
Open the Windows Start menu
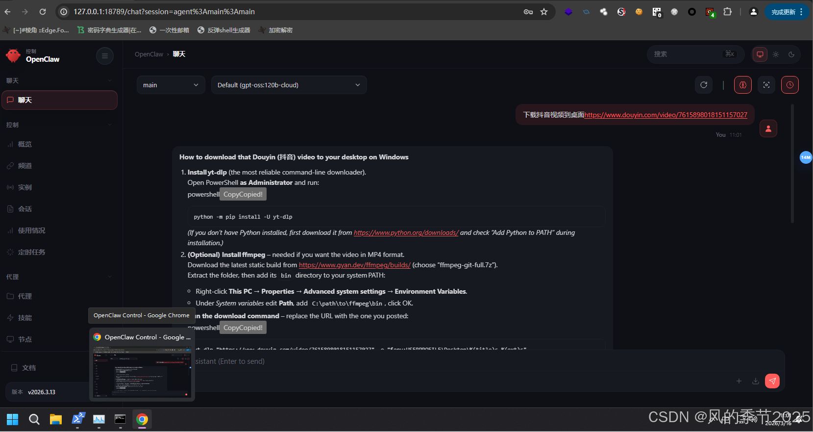[13, 419]
